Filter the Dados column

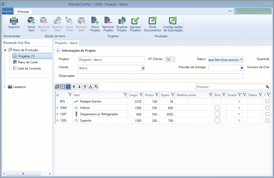pos(260,95)
